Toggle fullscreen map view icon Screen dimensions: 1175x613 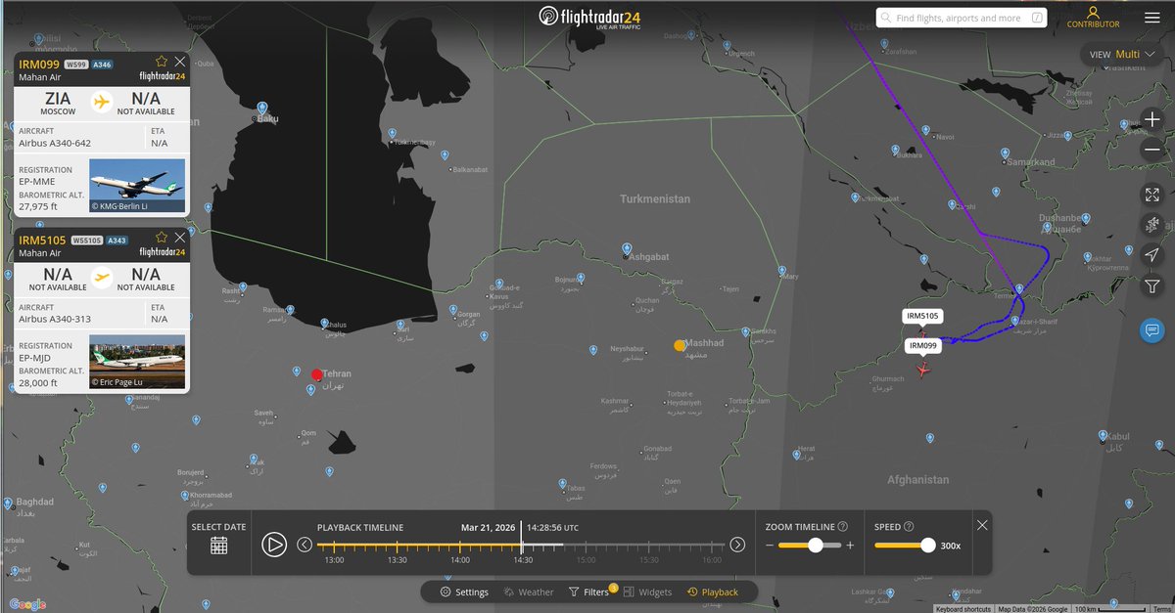[x=1151, y=195]
